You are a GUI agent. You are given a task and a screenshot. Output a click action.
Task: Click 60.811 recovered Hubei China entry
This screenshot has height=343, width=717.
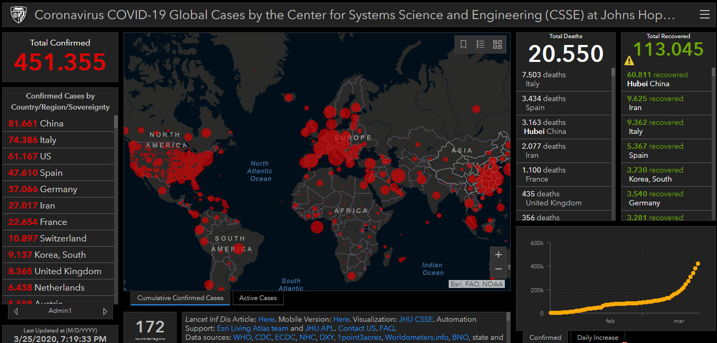click(x=667, y=79)
